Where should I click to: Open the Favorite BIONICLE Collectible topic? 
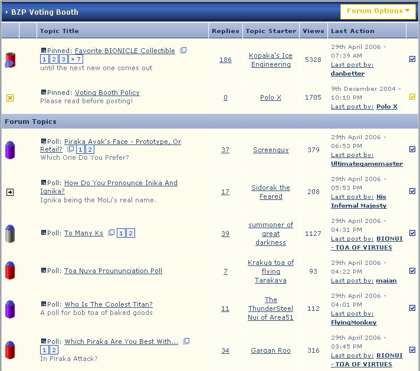click(125, 51)
